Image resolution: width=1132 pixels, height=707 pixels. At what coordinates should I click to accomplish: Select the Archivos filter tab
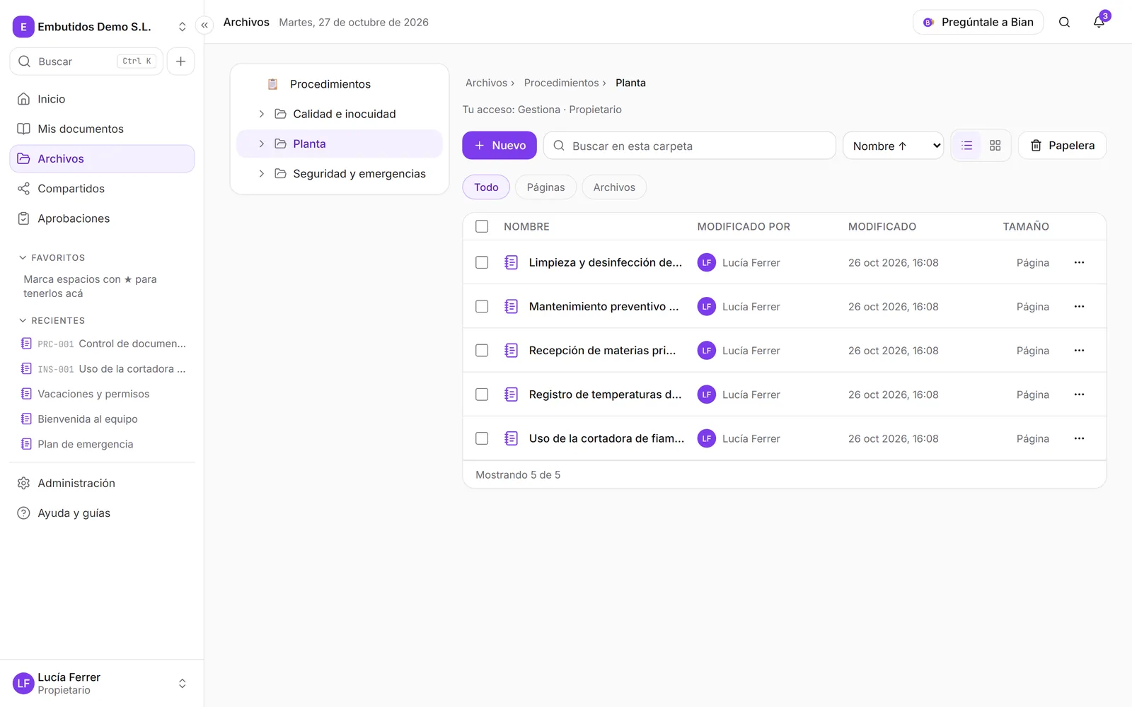click(614, 187)
